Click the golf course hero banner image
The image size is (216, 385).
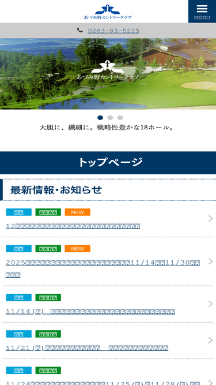pyautogui.click(x=108, y=74)
